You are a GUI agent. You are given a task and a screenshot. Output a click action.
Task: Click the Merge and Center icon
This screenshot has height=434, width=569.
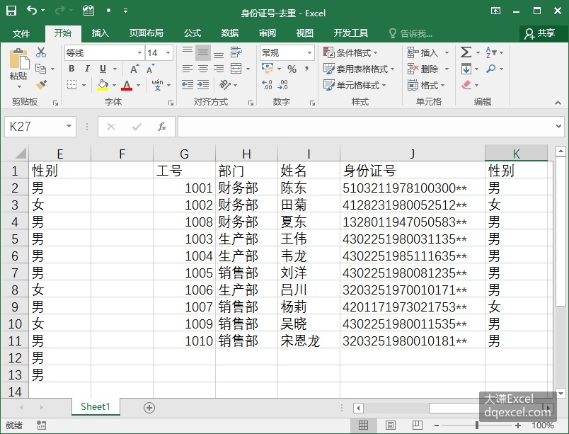click(x=236, y=69)
